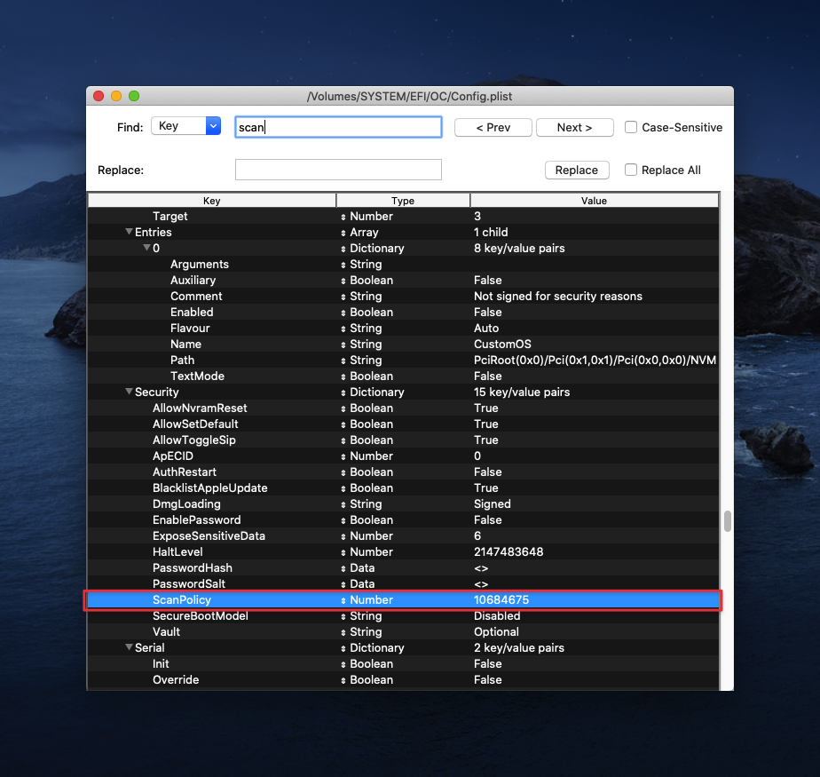Collapse the 0 dictionary entry
This screenshot has width=820, height=777.
[147, 249]
